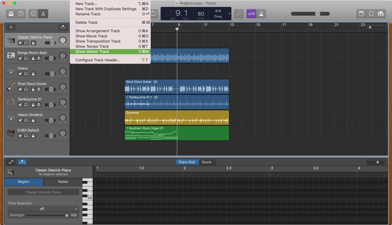Toggle the Editors scissors icon

point(43,14)
